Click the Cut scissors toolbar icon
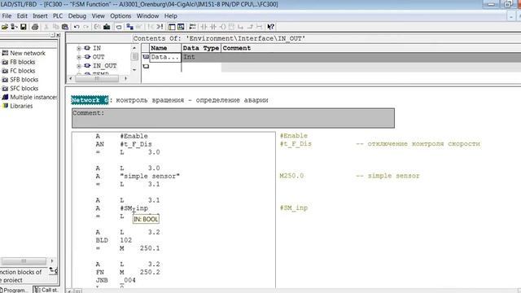 click(46, 27)
